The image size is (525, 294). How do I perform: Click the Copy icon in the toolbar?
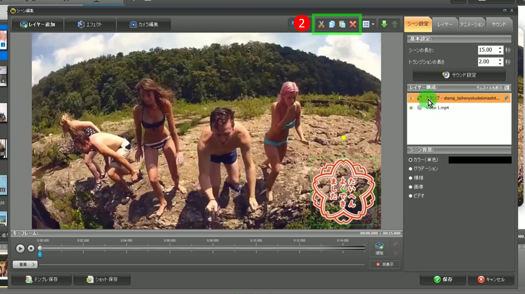[332, 24]
